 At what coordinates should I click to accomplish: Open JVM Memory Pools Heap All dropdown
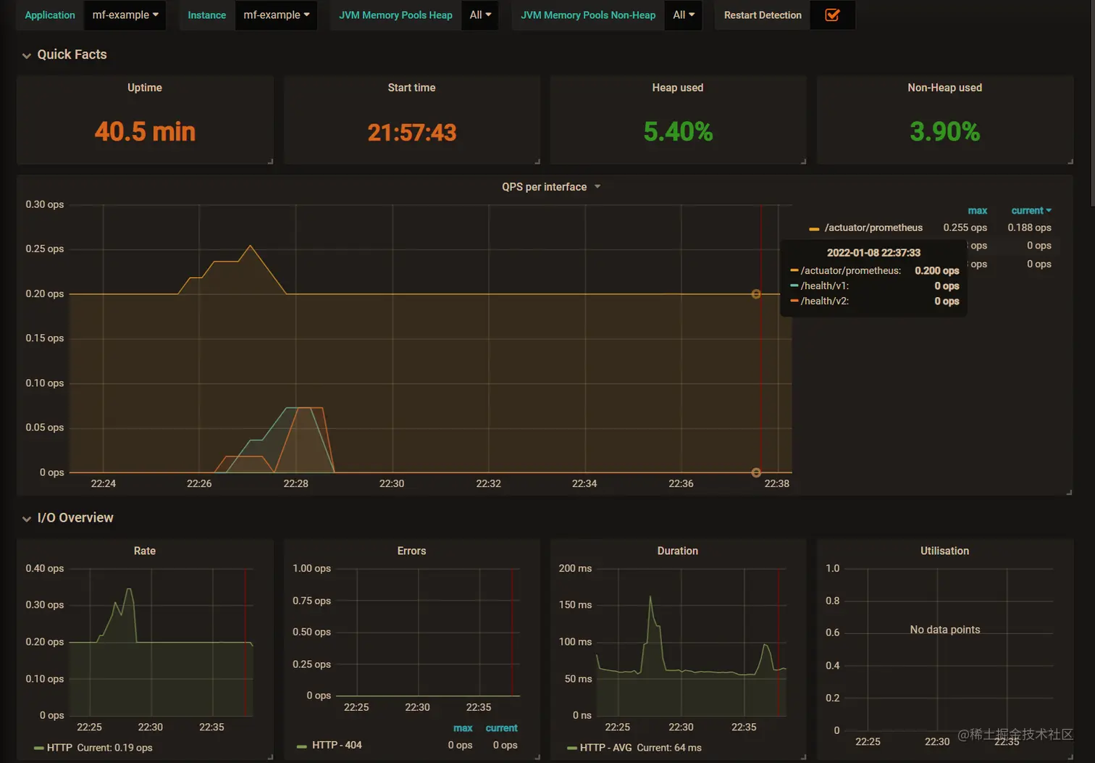click(479, 14)
